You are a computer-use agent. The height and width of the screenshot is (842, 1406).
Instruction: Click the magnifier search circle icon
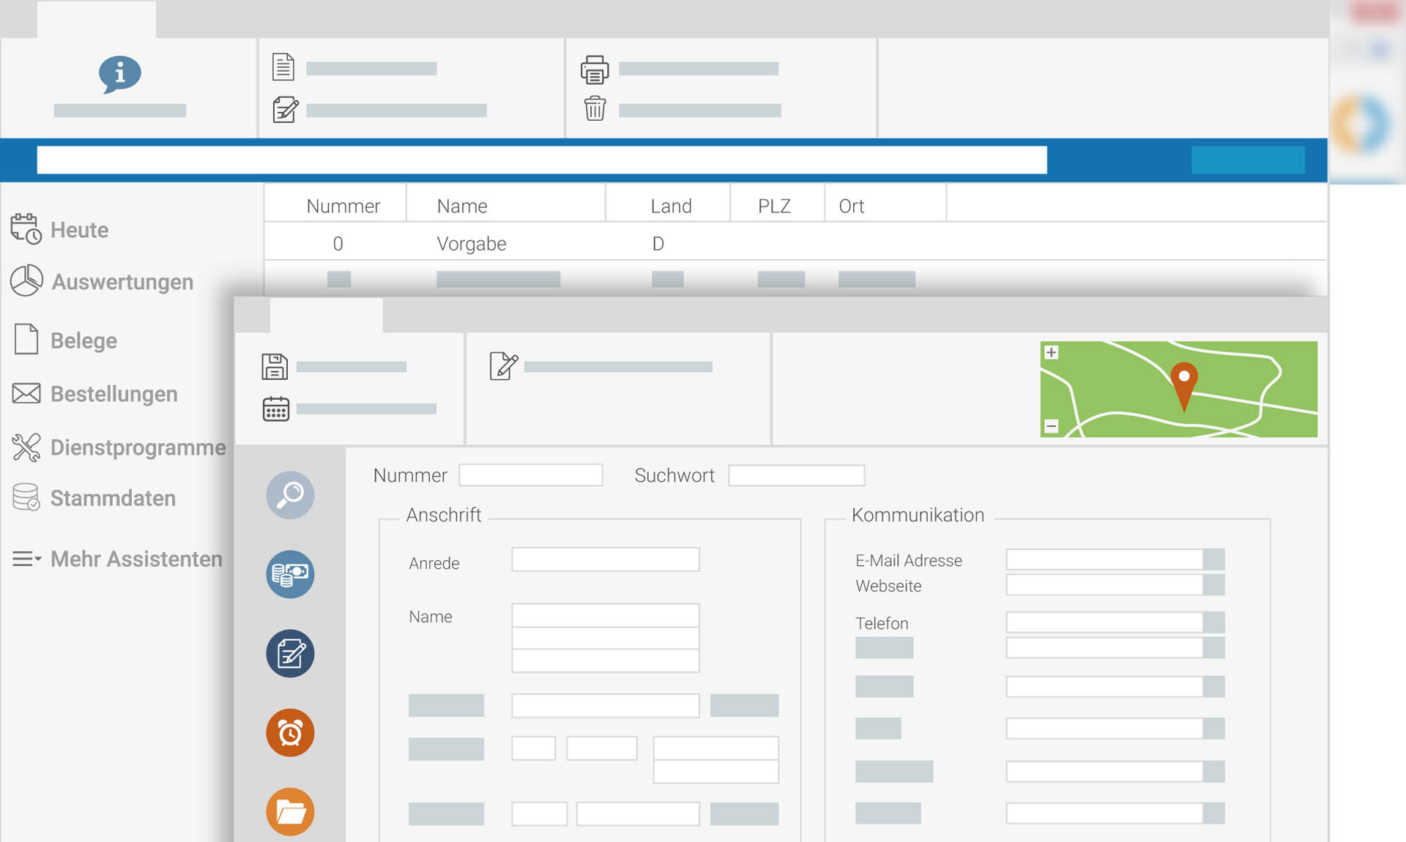click(290, 495)
